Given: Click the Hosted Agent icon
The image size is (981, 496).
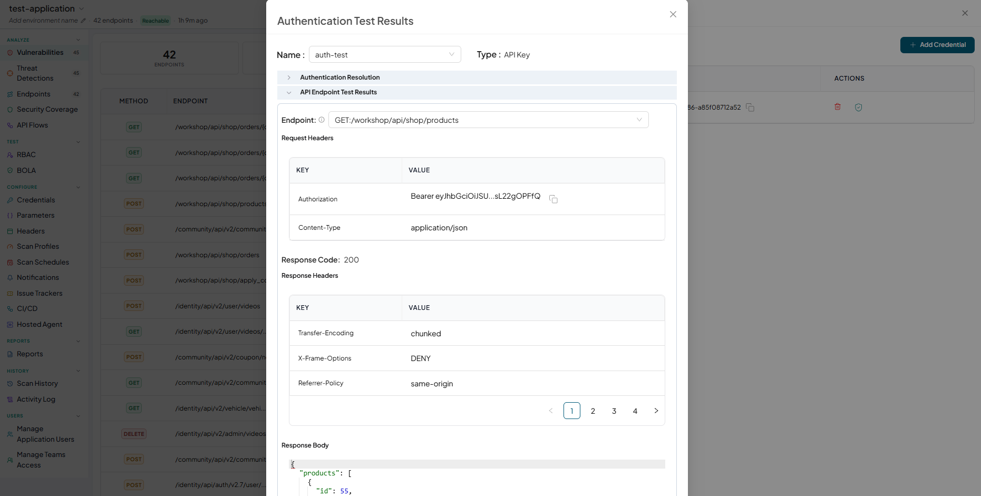Looking at the screenshot, I should click(10, 324).
